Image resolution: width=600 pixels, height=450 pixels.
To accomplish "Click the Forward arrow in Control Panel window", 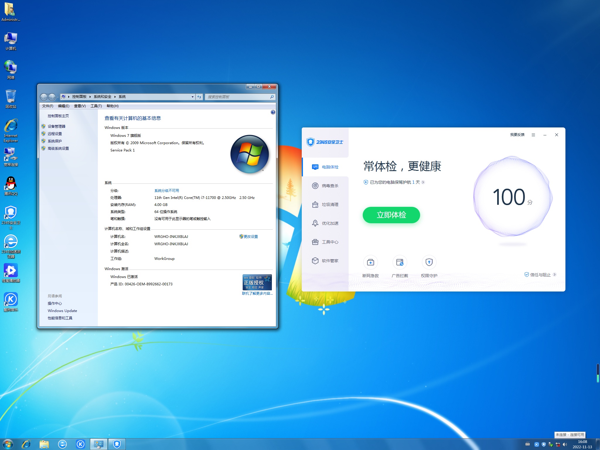I will 52,97.
